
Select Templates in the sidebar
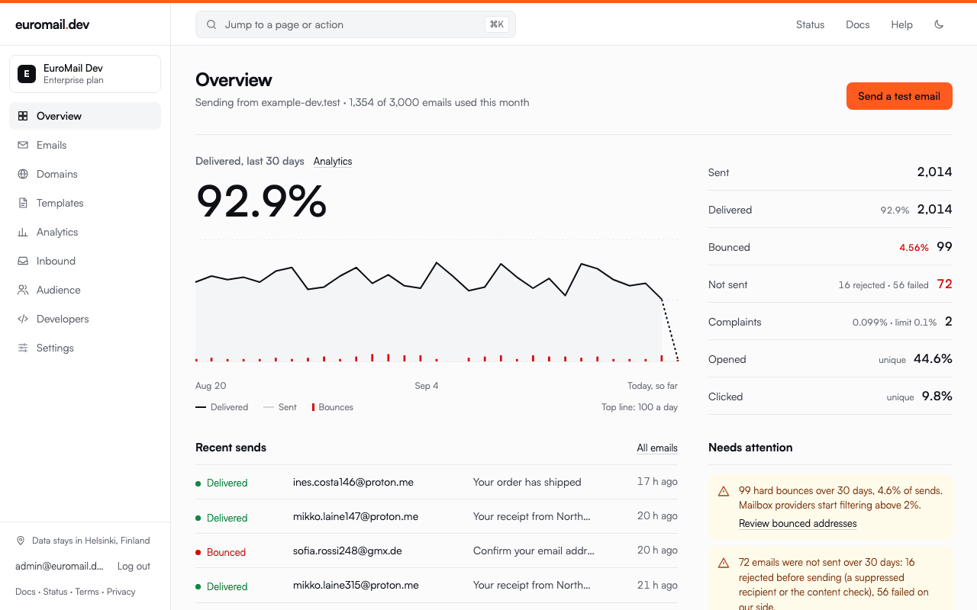85,203
